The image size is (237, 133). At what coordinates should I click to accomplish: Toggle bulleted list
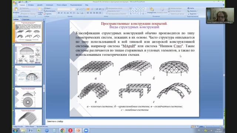tap(88, 9)
